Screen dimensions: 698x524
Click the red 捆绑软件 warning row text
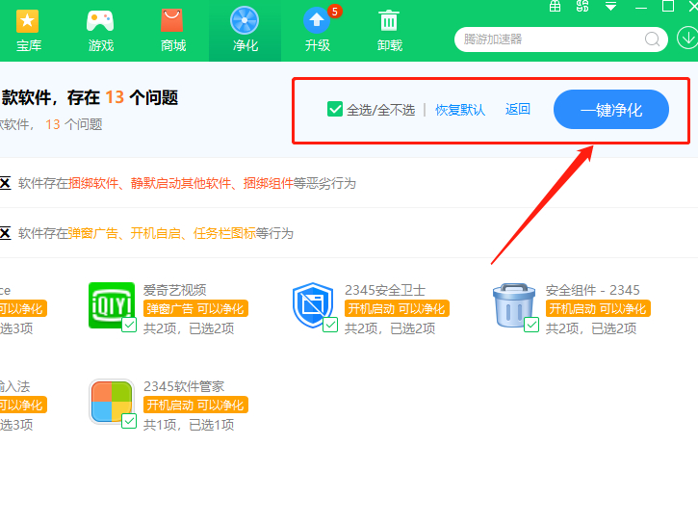187,183
